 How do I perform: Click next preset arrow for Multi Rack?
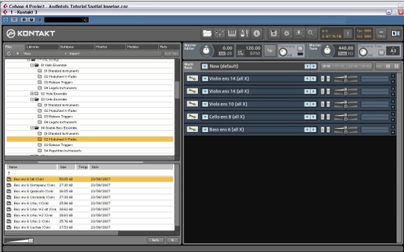[314, 66]
